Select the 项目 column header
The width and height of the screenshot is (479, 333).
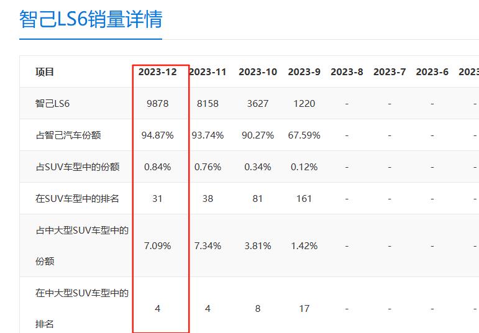pos(45,72)
